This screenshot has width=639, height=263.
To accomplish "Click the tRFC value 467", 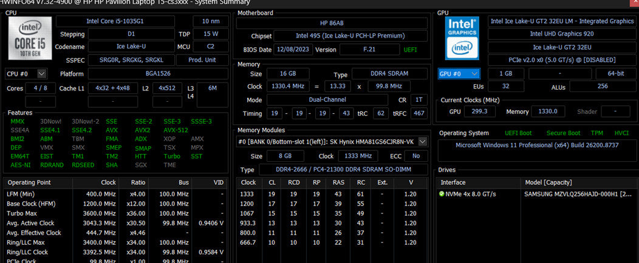I will [x=419, y=113].
